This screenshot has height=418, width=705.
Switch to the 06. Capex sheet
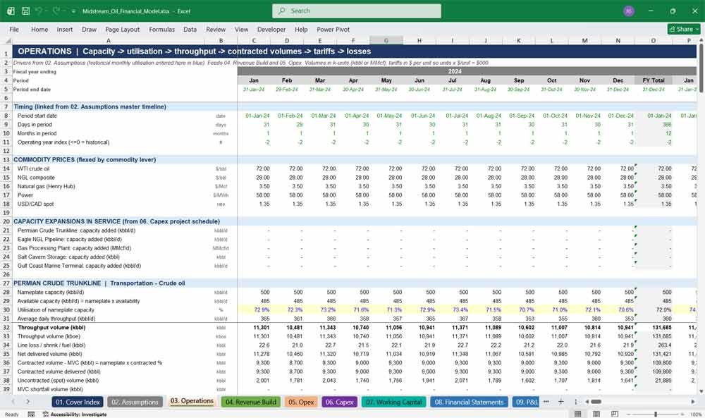(x=340, y=402)
